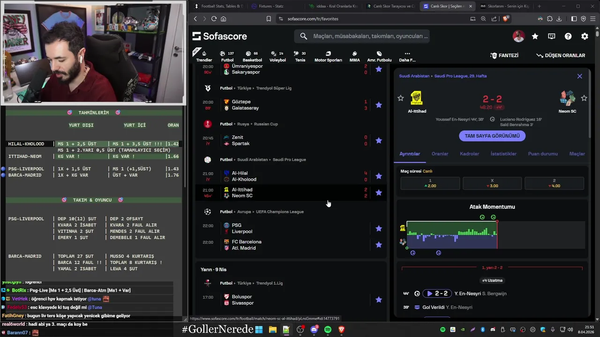Viewport: 600px width, 337px height.
Task: Open the browser downloads icon
Action: (x=560, y=19)
